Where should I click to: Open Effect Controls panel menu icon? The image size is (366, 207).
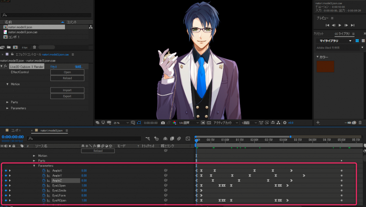[x=73, y=54]
